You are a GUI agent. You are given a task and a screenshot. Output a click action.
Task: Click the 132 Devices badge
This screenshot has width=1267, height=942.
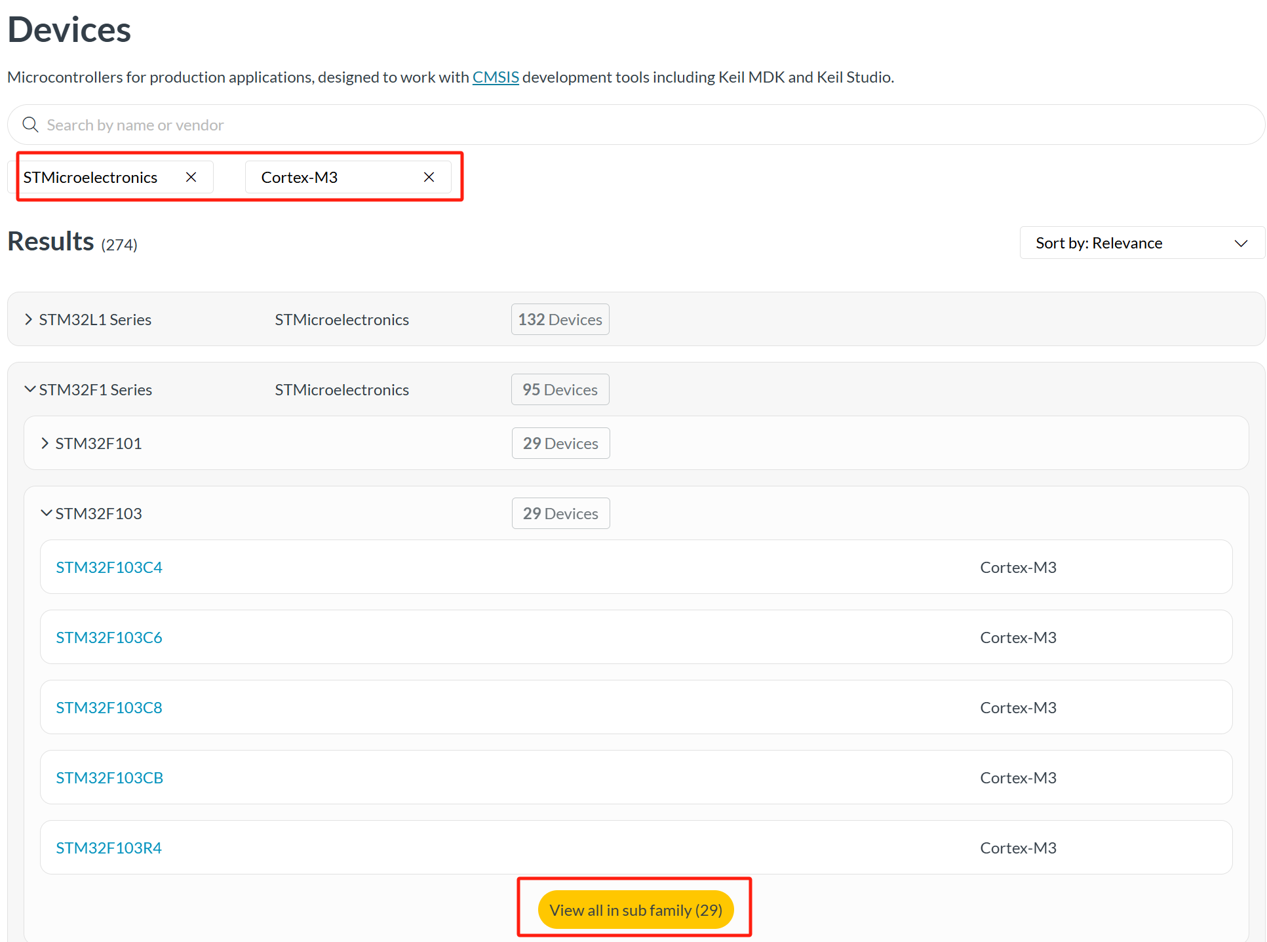pos(560,319)
